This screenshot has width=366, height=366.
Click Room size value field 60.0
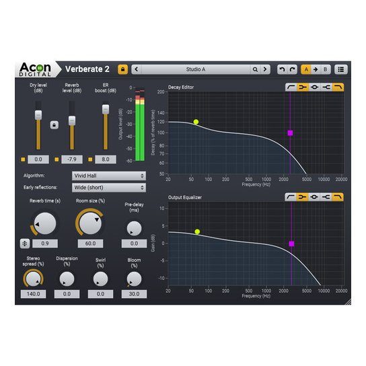coord(90,244)
